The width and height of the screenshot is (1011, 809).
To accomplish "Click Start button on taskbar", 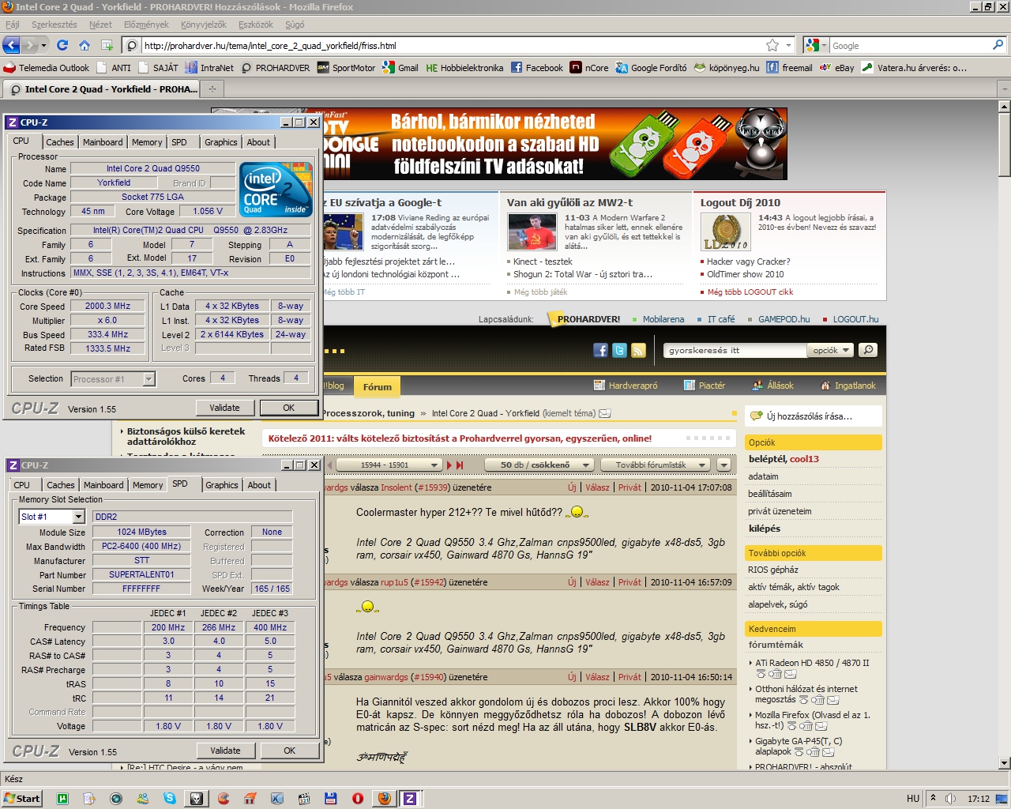I will pyautogui.click(x=22, y=799).
